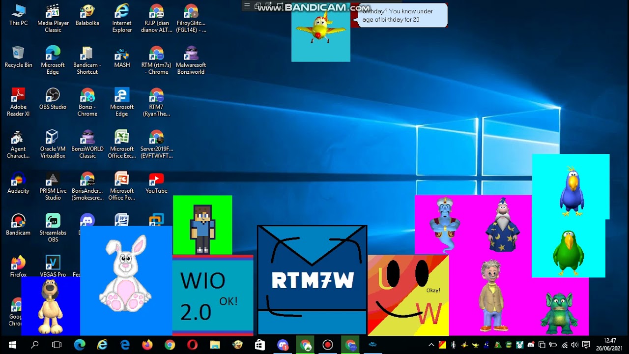The image size is (629, 354).
Task: Open Adobe Reader XI icon
Action: pos(18,102)
